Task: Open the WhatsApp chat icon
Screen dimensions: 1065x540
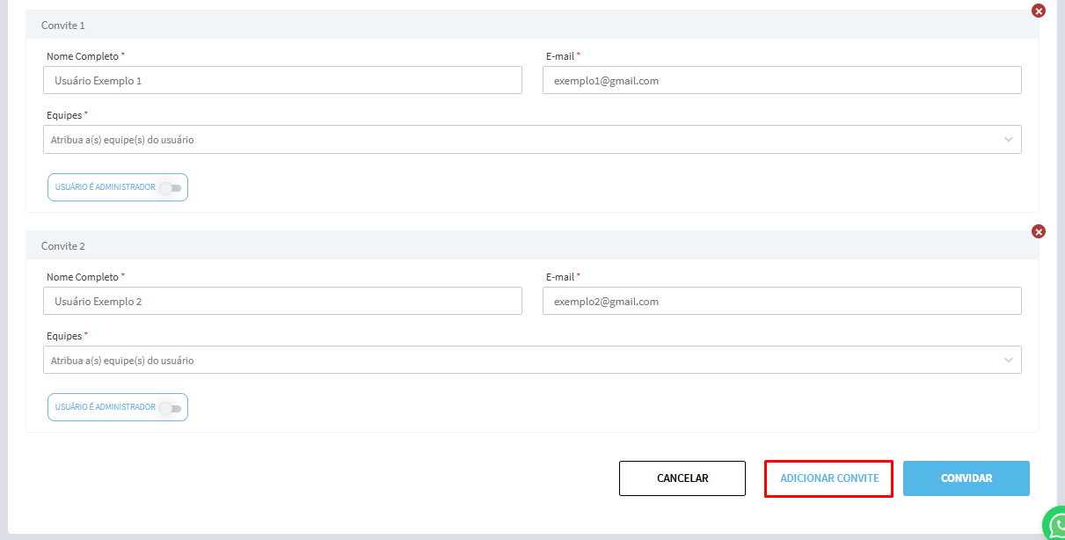Action: [x=1054, y=525]
